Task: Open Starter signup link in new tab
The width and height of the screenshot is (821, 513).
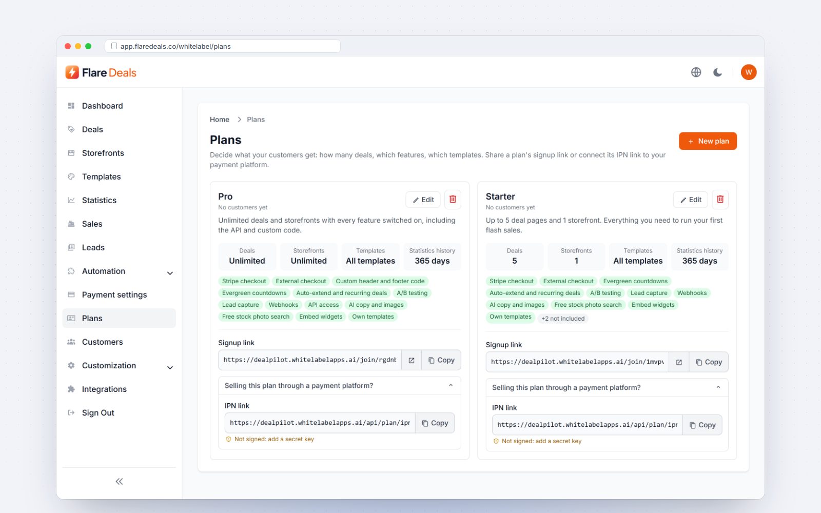Action: (679, 362)
